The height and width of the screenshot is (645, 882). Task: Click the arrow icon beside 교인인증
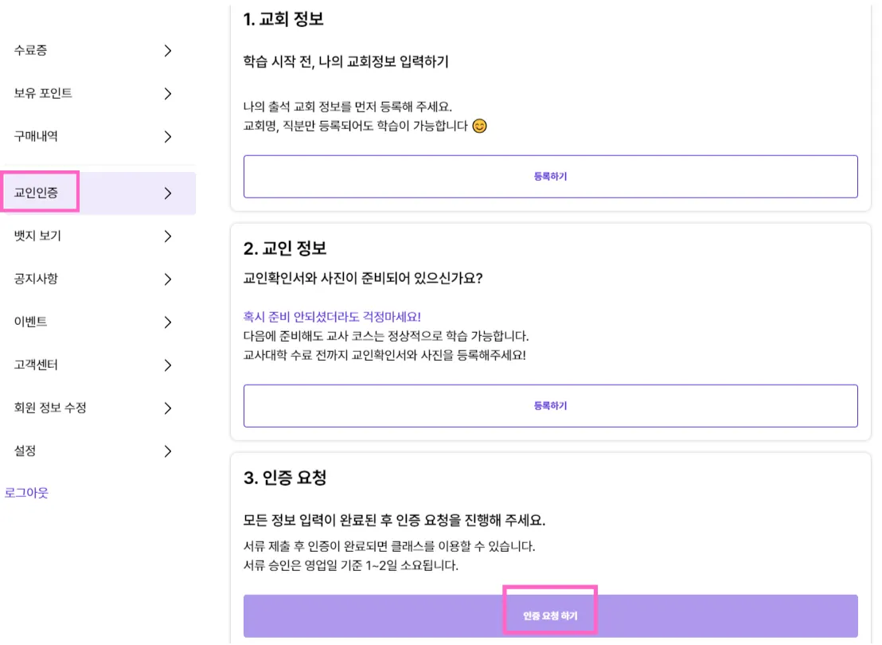click(x=167, y=193)
